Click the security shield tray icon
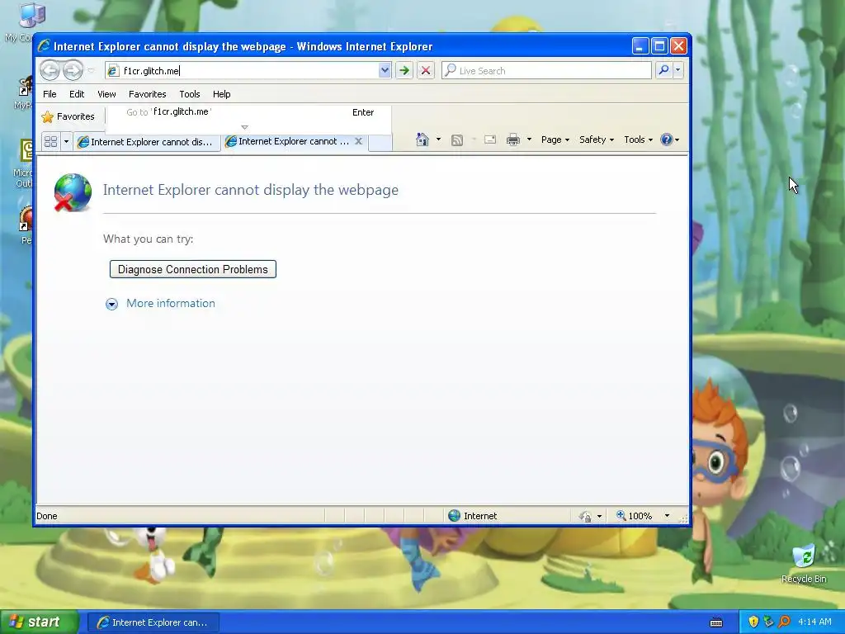The width and height of the screenshot is (845, 634). [x=753, y=622]
